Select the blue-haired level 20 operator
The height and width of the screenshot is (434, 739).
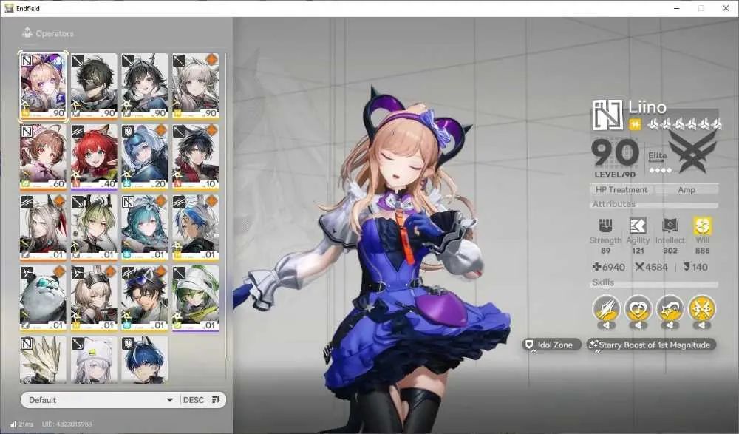pos(144,157)
